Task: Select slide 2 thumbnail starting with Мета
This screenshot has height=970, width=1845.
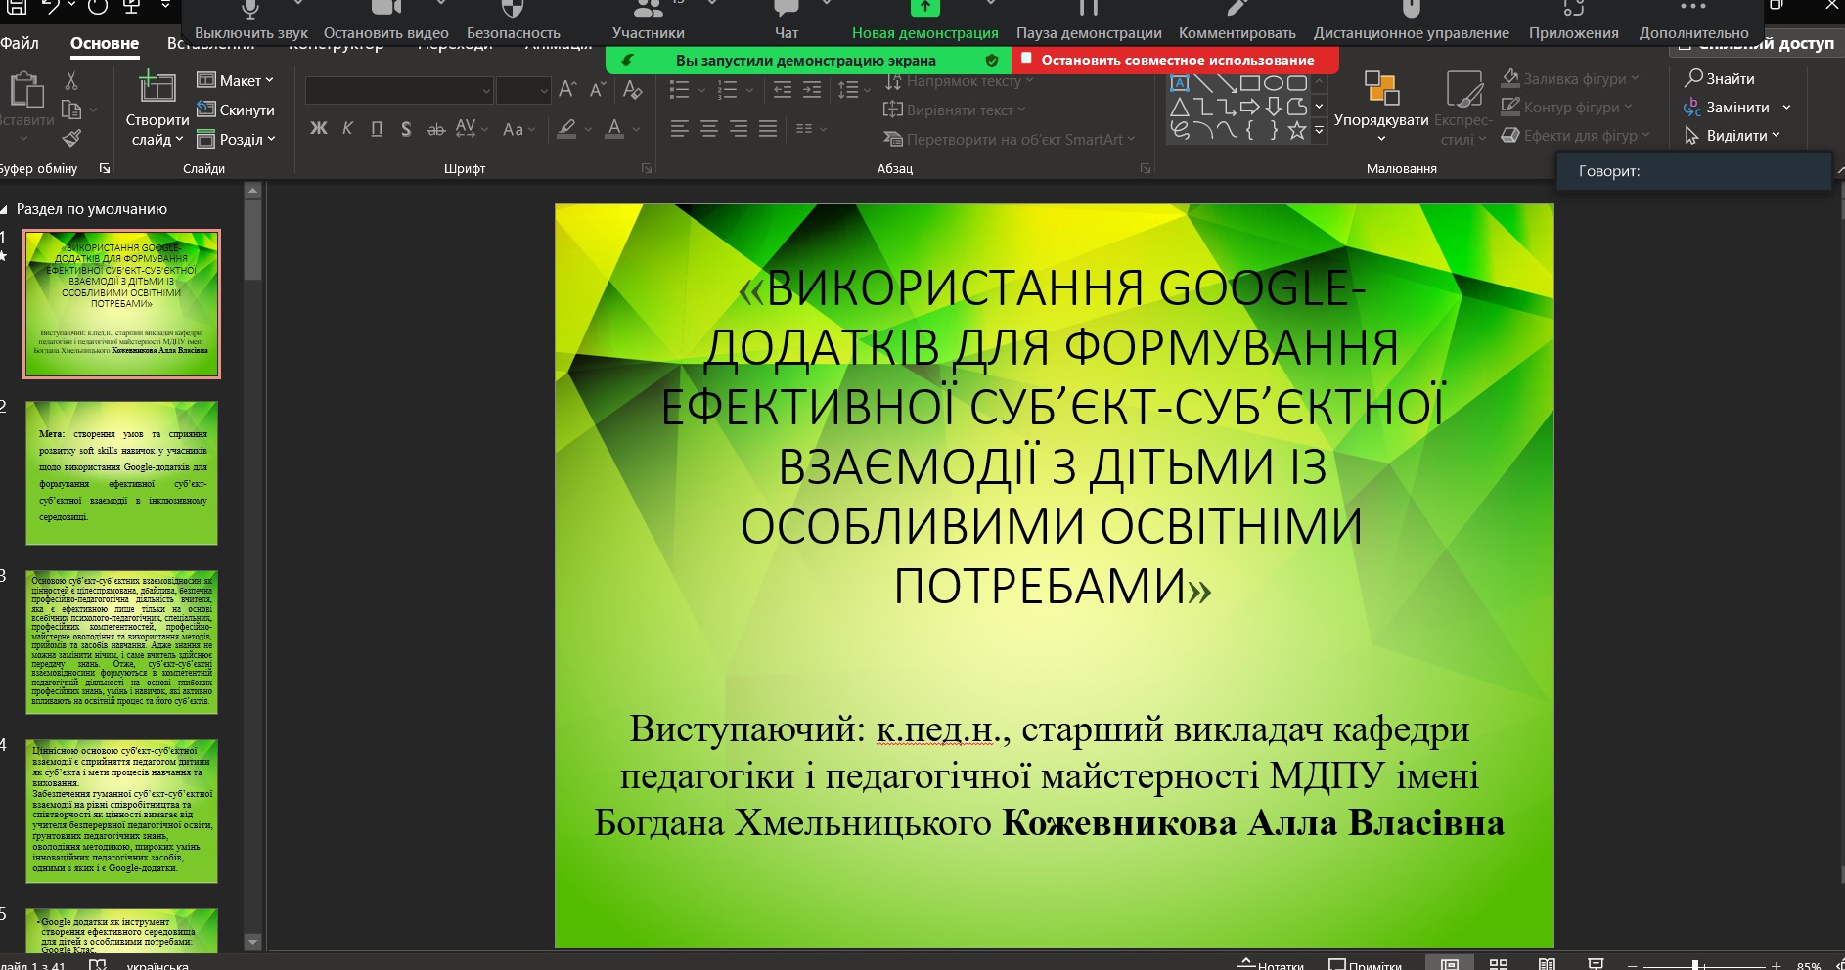Action: 121,473
